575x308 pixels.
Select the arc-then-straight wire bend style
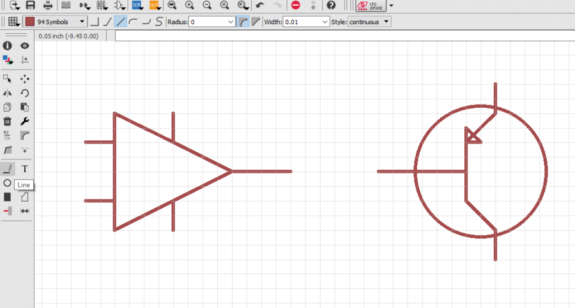[133, 22]
